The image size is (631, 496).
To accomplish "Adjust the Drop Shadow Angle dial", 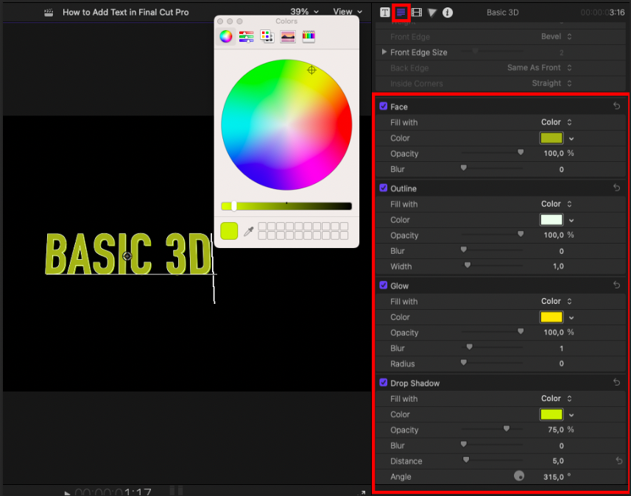I will coord(519,476).
